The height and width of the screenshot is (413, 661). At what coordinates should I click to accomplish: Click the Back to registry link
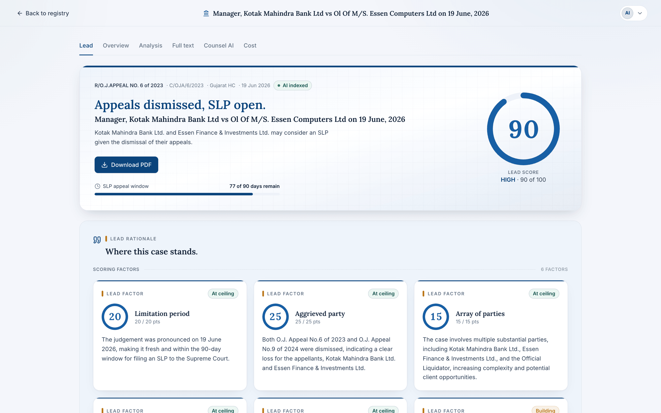pos(43,13)
